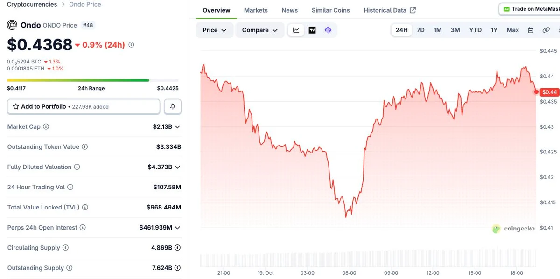Open the Price dropdown

pyautogui.click(x=215, y=30)
